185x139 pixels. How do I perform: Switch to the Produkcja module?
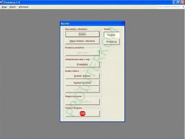(x=112, y=42)
